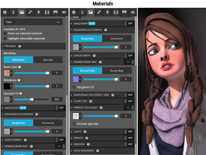Click the Specular F0 slider
Screen dimensions: 206x155
(31, 99)
